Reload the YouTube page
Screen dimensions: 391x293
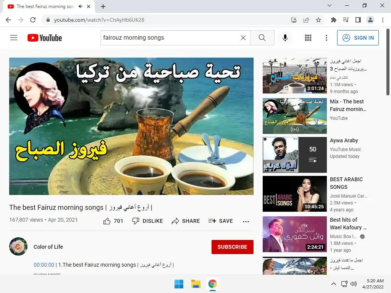33,20
